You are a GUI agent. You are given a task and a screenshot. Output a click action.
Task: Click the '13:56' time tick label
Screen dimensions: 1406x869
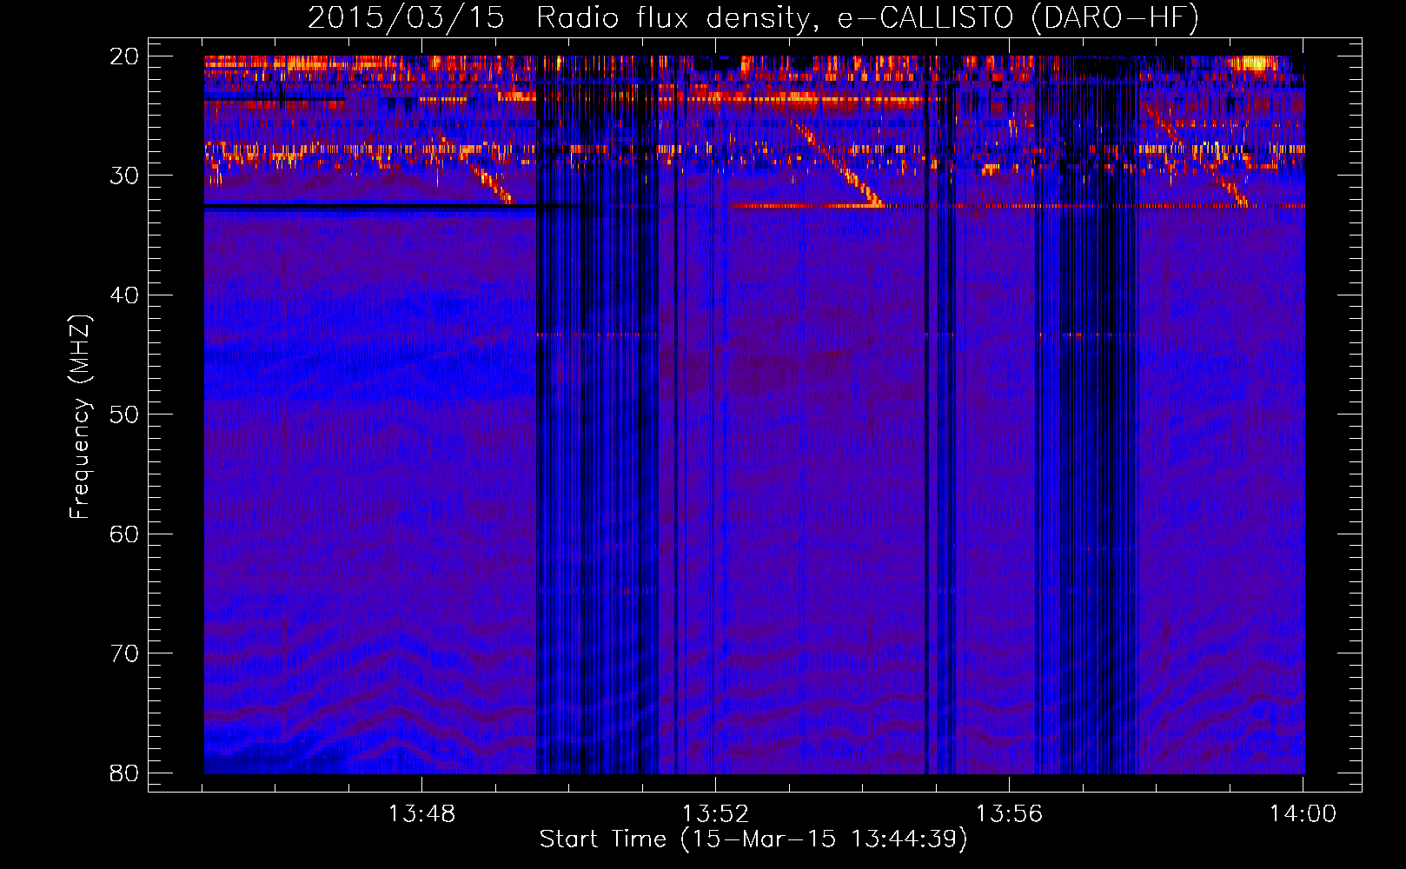pyautogui.click(x=1009, y=814)
